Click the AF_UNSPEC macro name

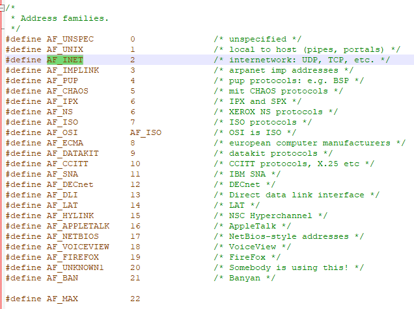click(x=70, y=39)
